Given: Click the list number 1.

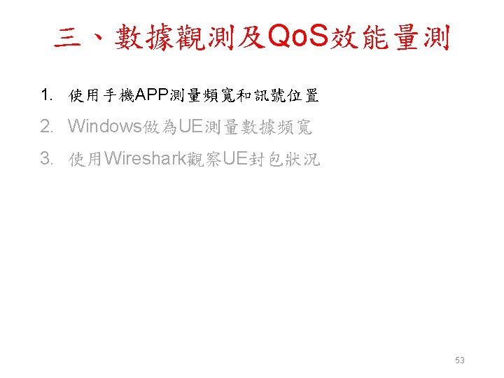Looking at the screenshot, I should click(47, 95).
